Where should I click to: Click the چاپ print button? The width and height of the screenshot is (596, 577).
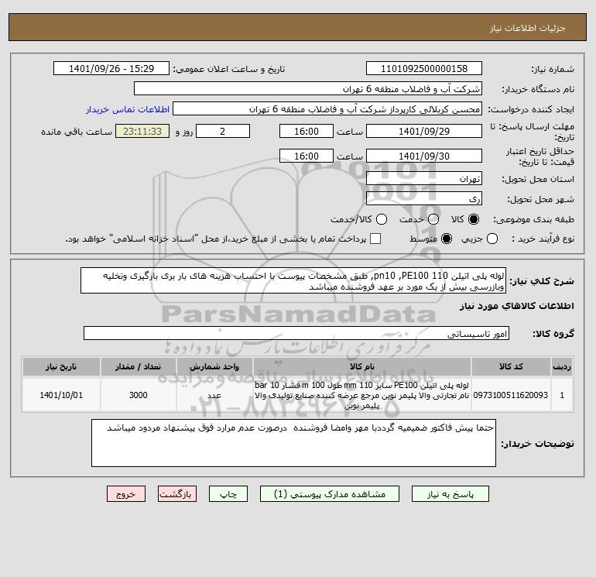click(x=228, y=493)
